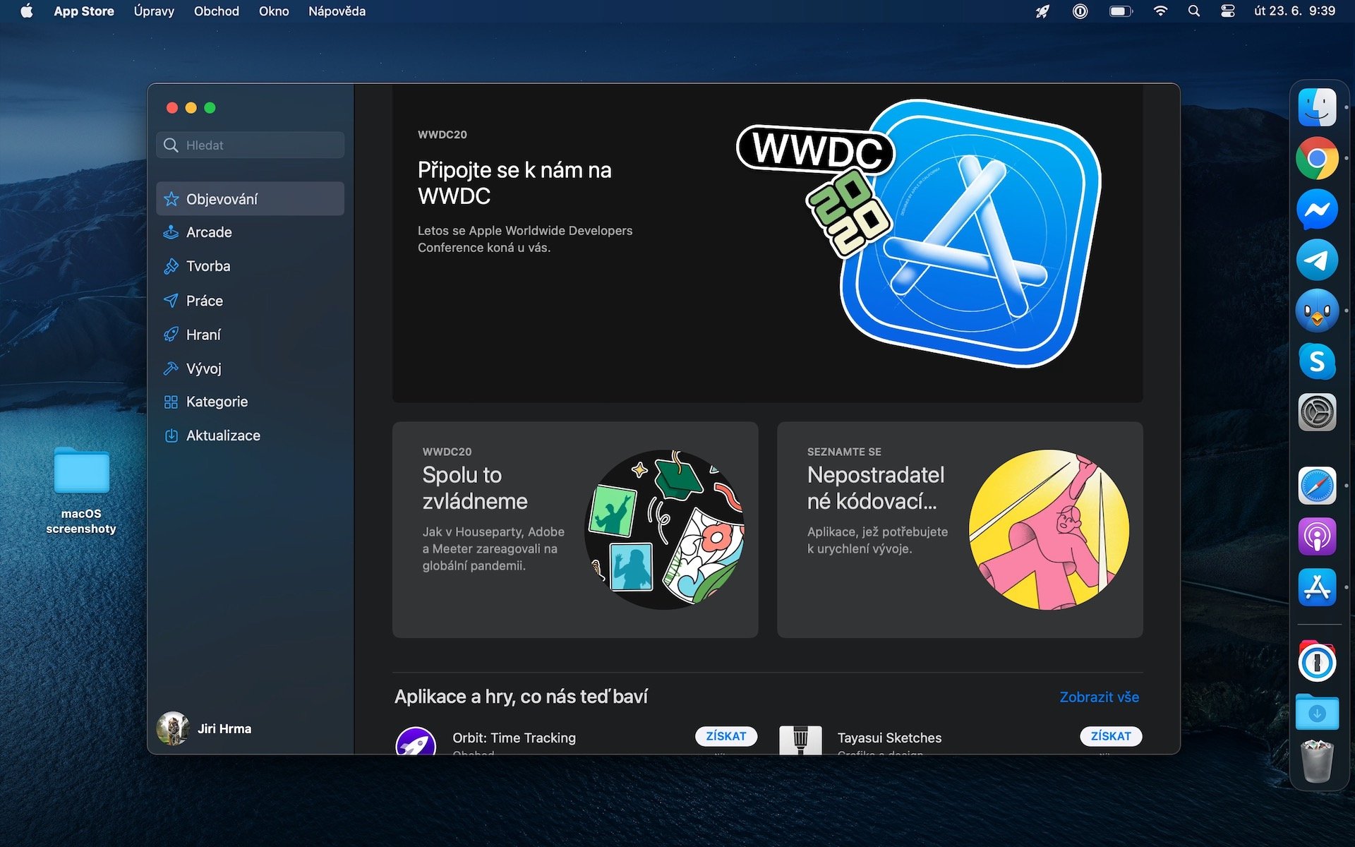Click the Spotlight search icon in menu bar

(x=1193, y=11)
